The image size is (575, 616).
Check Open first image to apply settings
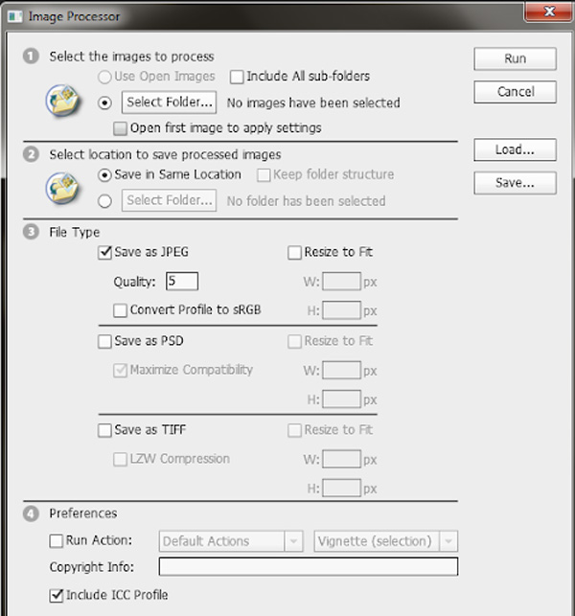pos(120,128)
